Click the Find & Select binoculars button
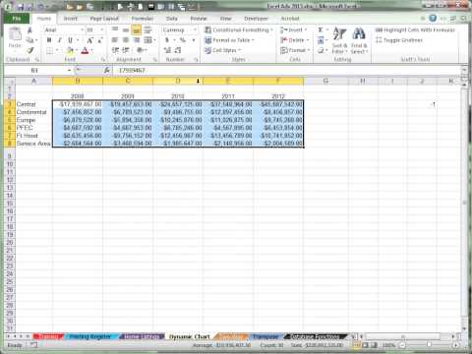Image resolution: width=472 pixels, height=354 pixels. [x=359, y=40]
